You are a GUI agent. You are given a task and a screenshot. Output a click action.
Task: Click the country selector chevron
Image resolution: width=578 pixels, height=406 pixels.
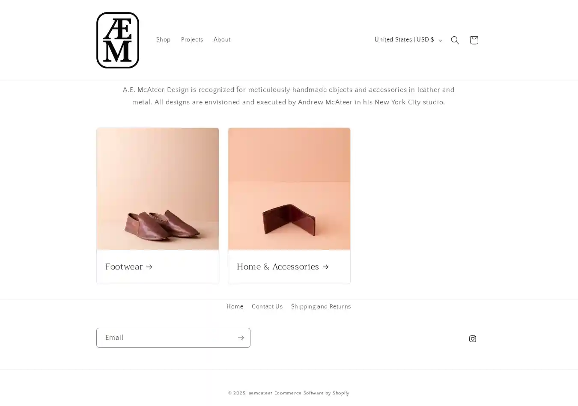(x=440, y=41)
